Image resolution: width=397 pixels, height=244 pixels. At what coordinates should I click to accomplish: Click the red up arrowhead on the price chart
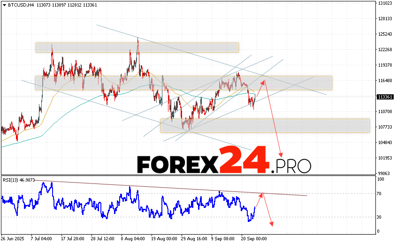(264, 82)
